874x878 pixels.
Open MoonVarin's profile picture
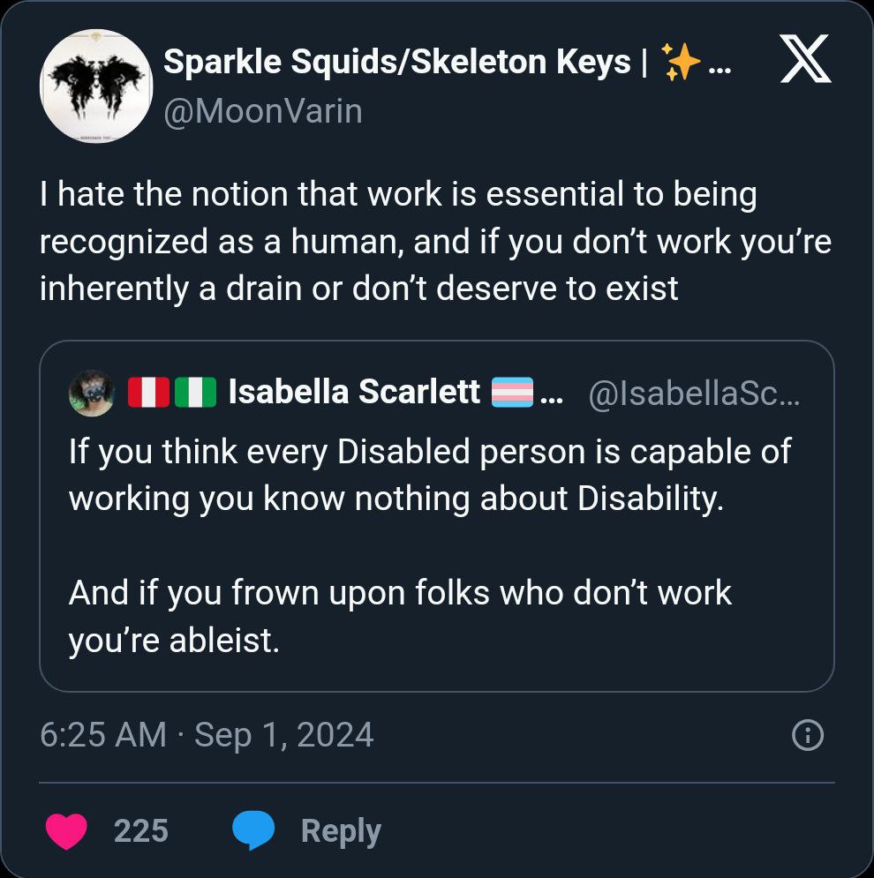(x=95, y=86)
